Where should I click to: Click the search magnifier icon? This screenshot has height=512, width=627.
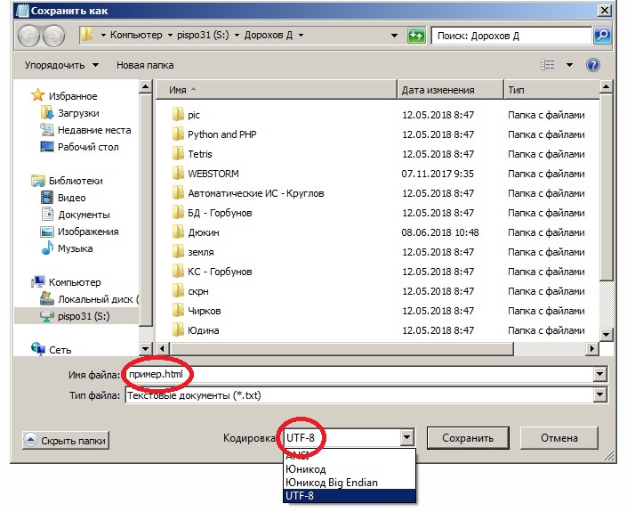(602, 36)
